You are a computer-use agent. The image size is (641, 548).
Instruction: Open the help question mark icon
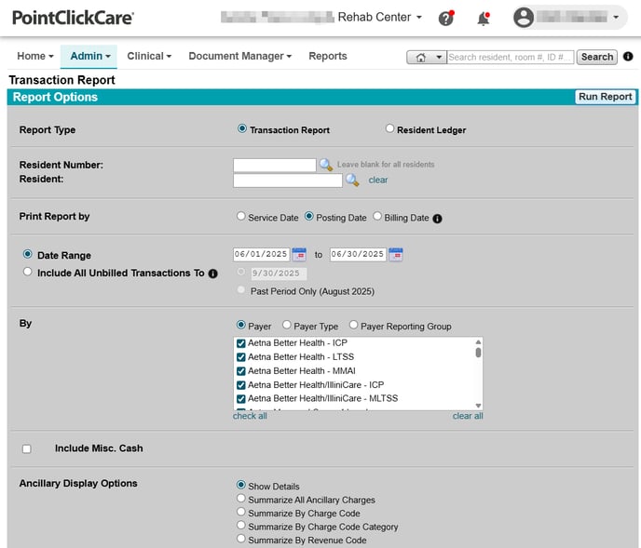tap(446, 18)
